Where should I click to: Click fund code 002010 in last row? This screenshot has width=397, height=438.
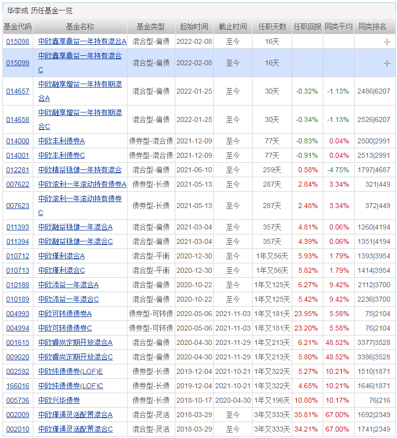[17, 429]
